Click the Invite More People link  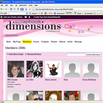[16, 54]
